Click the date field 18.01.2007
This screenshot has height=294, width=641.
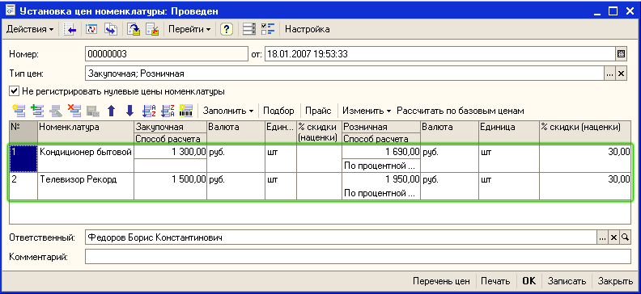(x=440, y=54)
